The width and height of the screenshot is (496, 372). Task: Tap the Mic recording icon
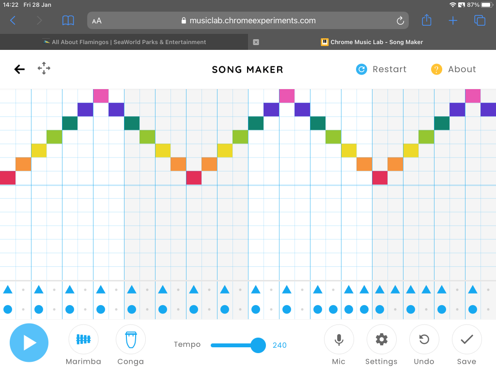pos(339,340)
